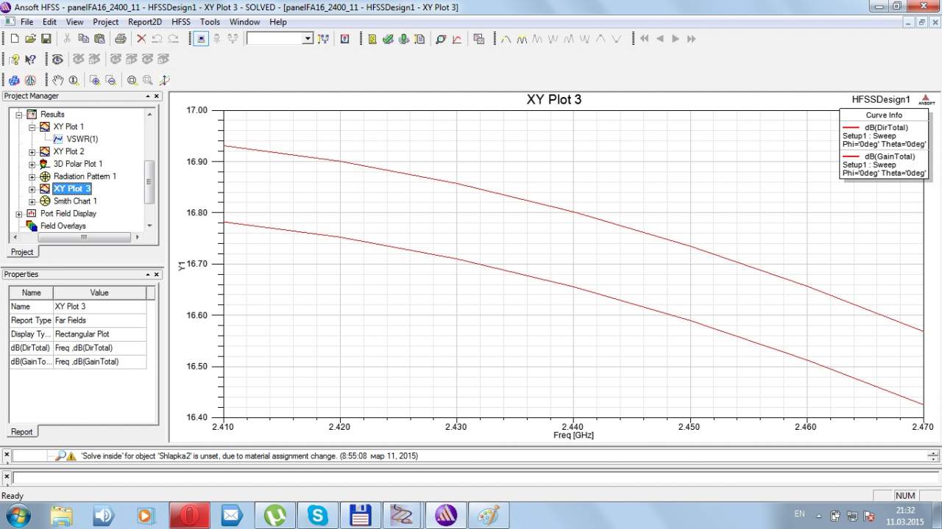Open the HFSS menu
This screenshot has height=529, width=942.
coord(181,22)
